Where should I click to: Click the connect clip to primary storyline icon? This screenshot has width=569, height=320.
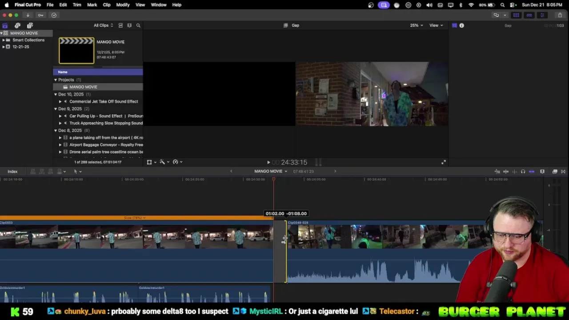[33, 172]
